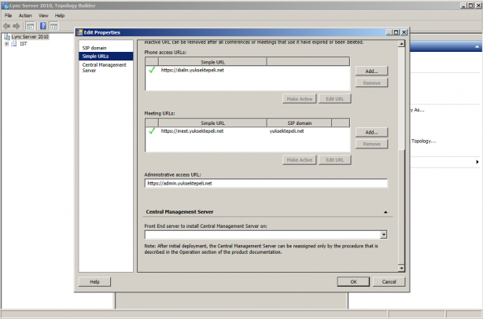This screenshot has width=483, height=319.
Task: Click Make Active under Meeting URLs
Action: (x=300, y=160)
